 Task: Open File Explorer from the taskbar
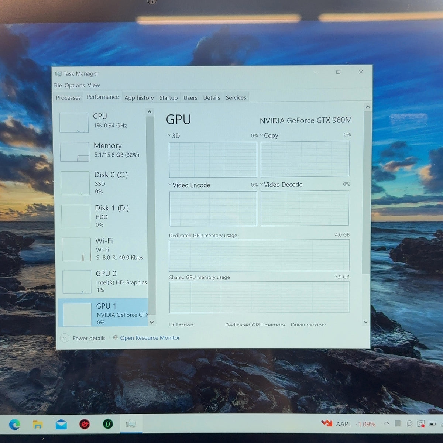coord(38,425)
